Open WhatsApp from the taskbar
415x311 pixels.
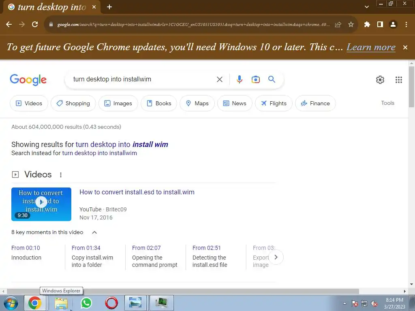86,303
